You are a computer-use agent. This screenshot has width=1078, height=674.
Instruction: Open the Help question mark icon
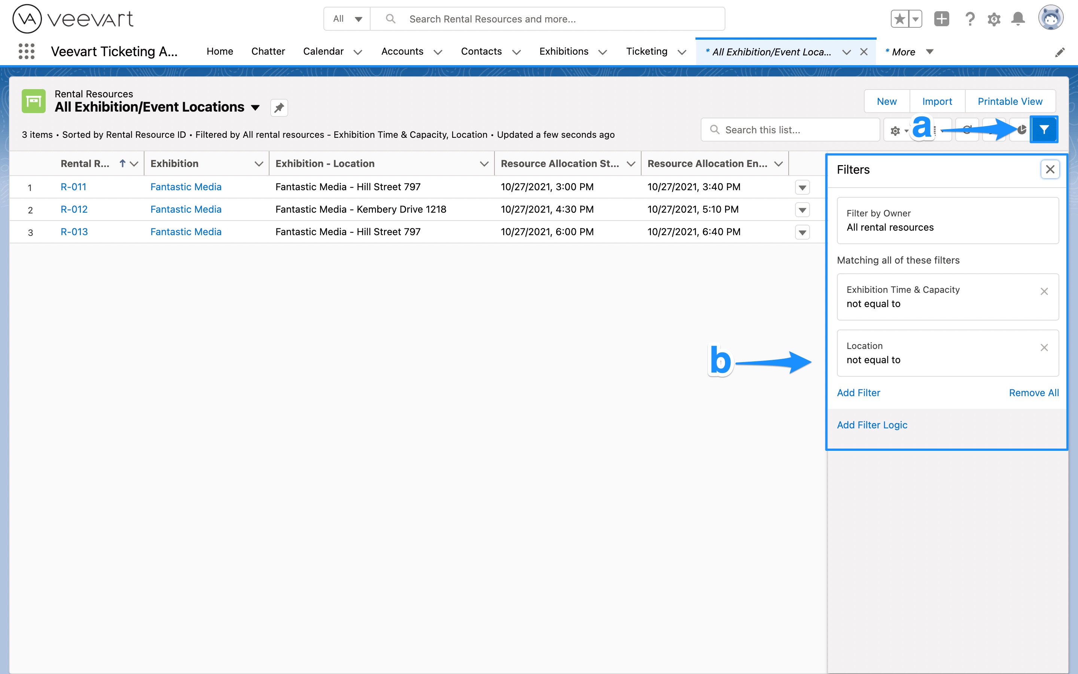point(970,19)
